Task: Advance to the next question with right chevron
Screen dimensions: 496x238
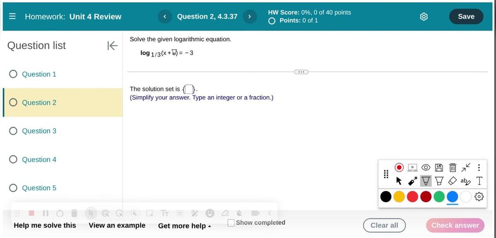Action: 250,17
